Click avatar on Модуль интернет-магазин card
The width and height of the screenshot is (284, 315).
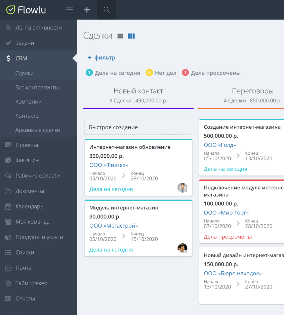(x=182, y=248)
